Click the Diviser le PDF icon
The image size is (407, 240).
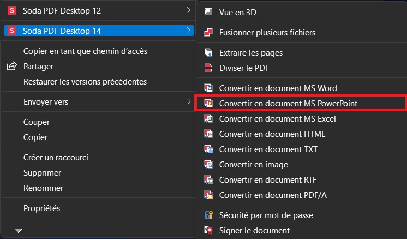click(208, 68)
